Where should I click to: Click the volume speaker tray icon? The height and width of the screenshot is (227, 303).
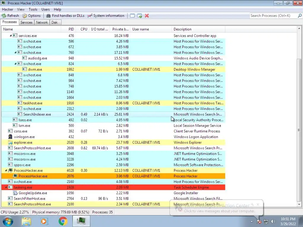tap(273, 222)
